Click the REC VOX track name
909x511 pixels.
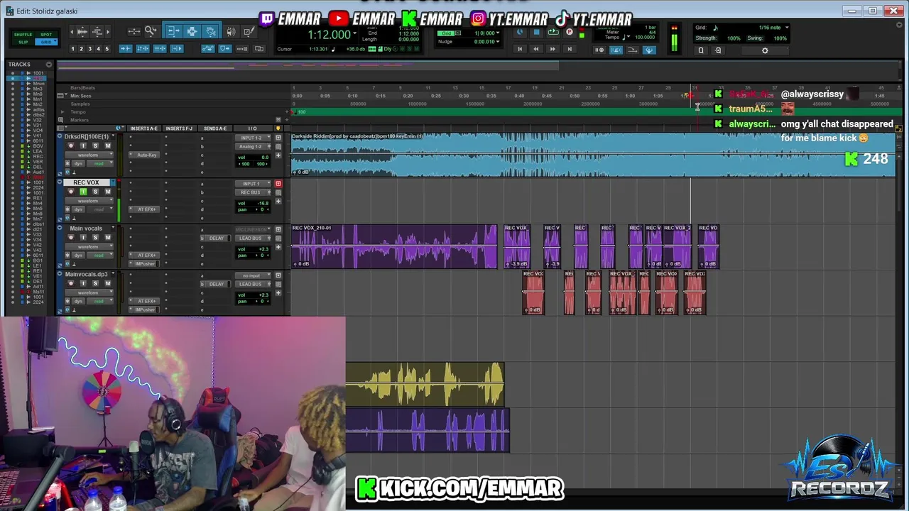tap(86, 182)
